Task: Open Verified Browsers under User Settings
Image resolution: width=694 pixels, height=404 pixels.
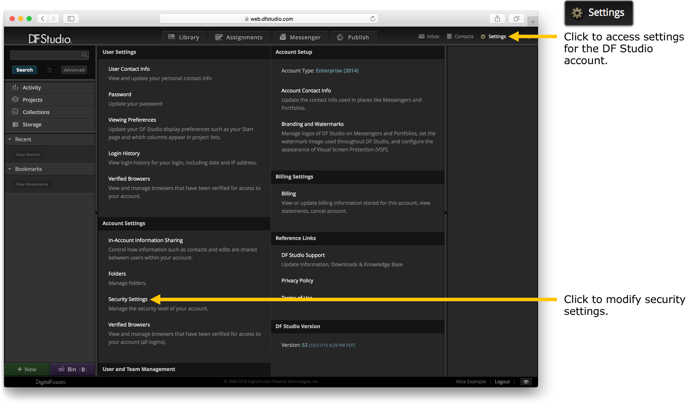Action: (129, 179)
